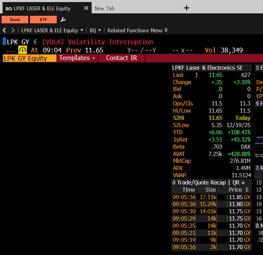Click the Size column header

click(211, 190)
